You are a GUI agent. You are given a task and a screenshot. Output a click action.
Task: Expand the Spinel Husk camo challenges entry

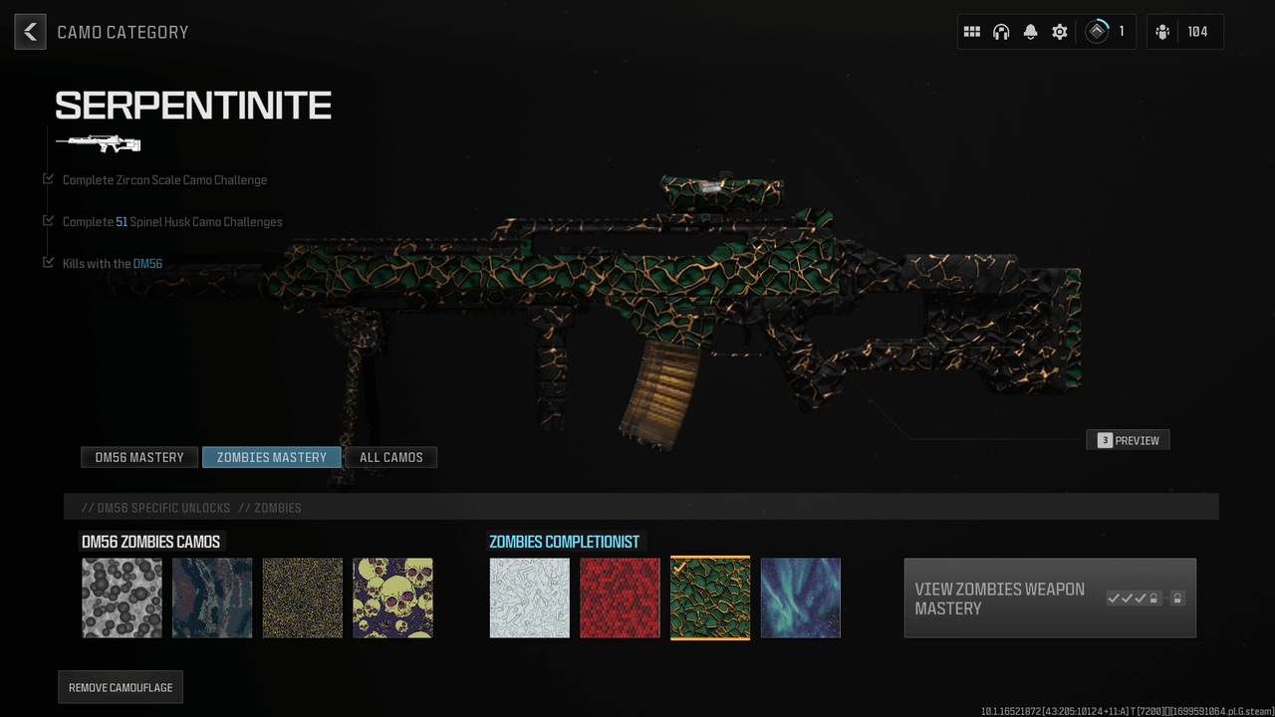tap(172, 221)
